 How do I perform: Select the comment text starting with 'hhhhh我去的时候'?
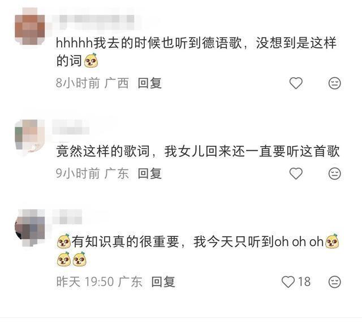196,52
